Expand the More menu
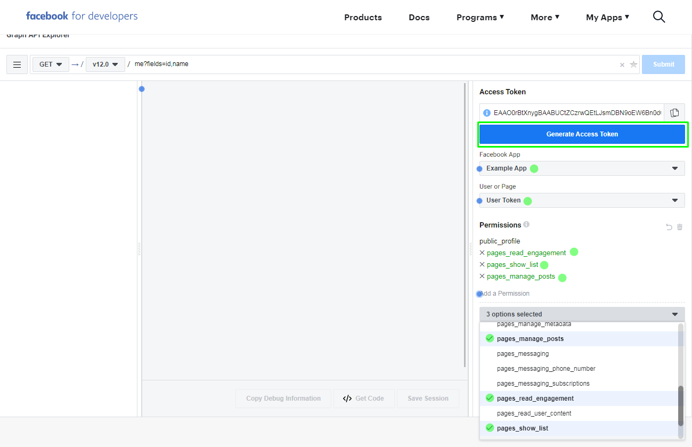Image resolution: width=692 pixels, height=447 pixels. [545, 17]
